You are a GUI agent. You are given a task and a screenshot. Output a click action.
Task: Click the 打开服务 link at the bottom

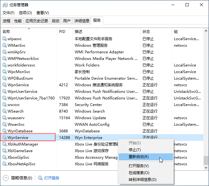52,178
